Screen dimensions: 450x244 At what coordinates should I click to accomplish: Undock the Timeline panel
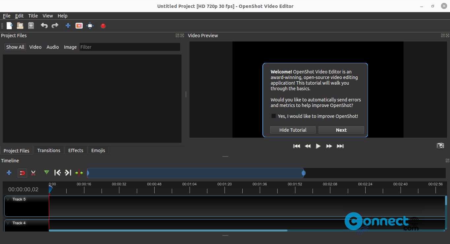tap(447, 160)
